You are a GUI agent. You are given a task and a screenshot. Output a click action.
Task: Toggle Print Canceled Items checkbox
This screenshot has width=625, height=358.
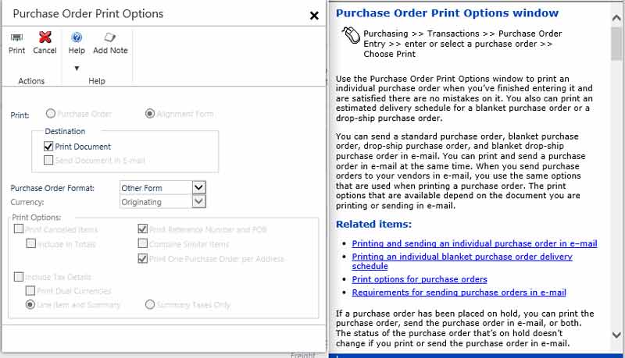(19, 229)
